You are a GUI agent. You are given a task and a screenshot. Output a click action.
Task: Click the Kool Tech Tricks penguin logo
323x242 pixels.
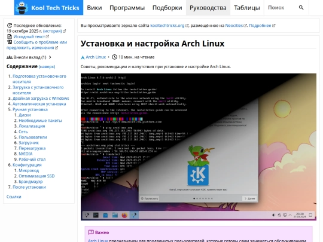click(22, 8)
